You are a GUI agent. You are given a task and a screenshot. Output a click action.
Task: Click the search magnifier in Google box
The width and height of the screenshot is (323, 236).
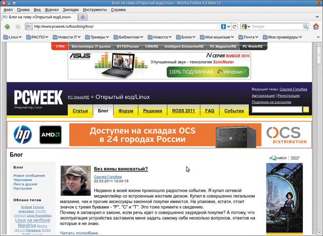point(305,27)
